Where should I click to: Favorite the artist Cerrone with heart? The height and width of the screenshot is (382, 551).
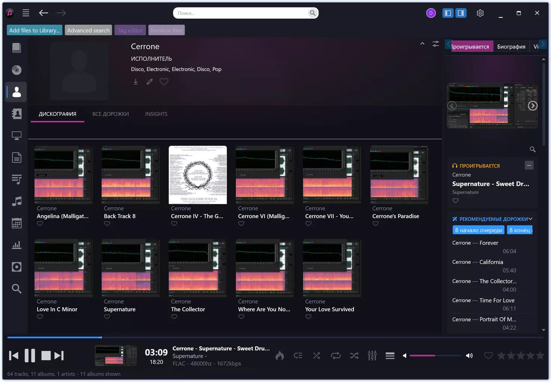tap(164, 82)
